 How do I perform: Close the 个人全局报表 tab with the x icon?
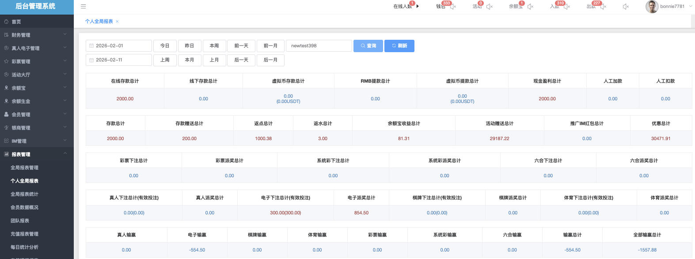[x=117, y=22]
